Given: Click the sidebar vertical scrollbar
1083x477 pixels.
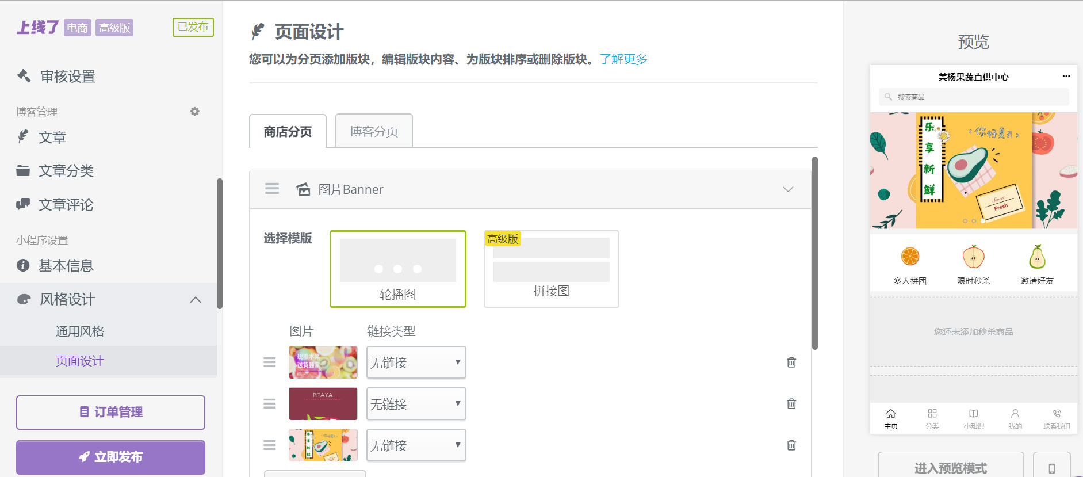Looking at the screenshot, I should pos(219,244).
